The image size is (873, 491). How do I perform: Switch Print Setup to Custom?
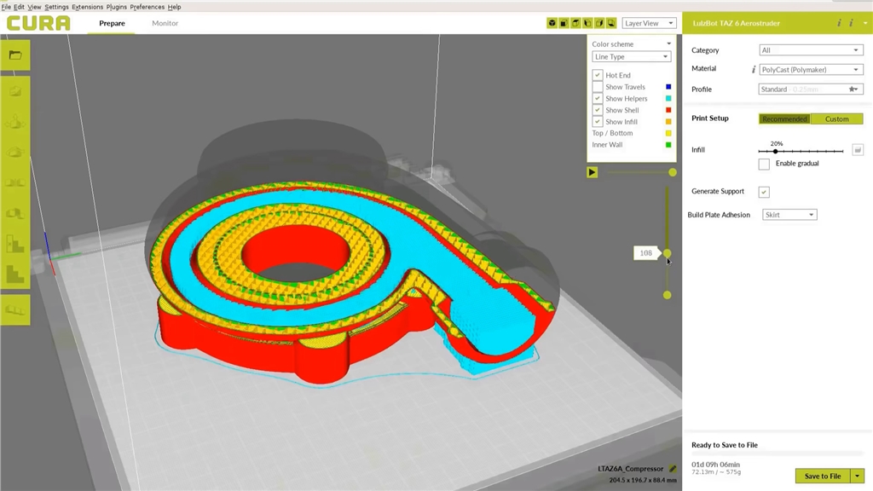point(836,119)
